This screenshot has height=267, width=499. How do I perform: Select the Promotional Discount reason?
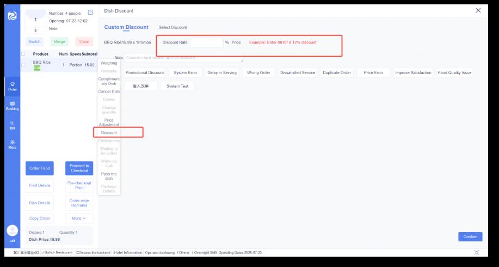click(144, 72)
